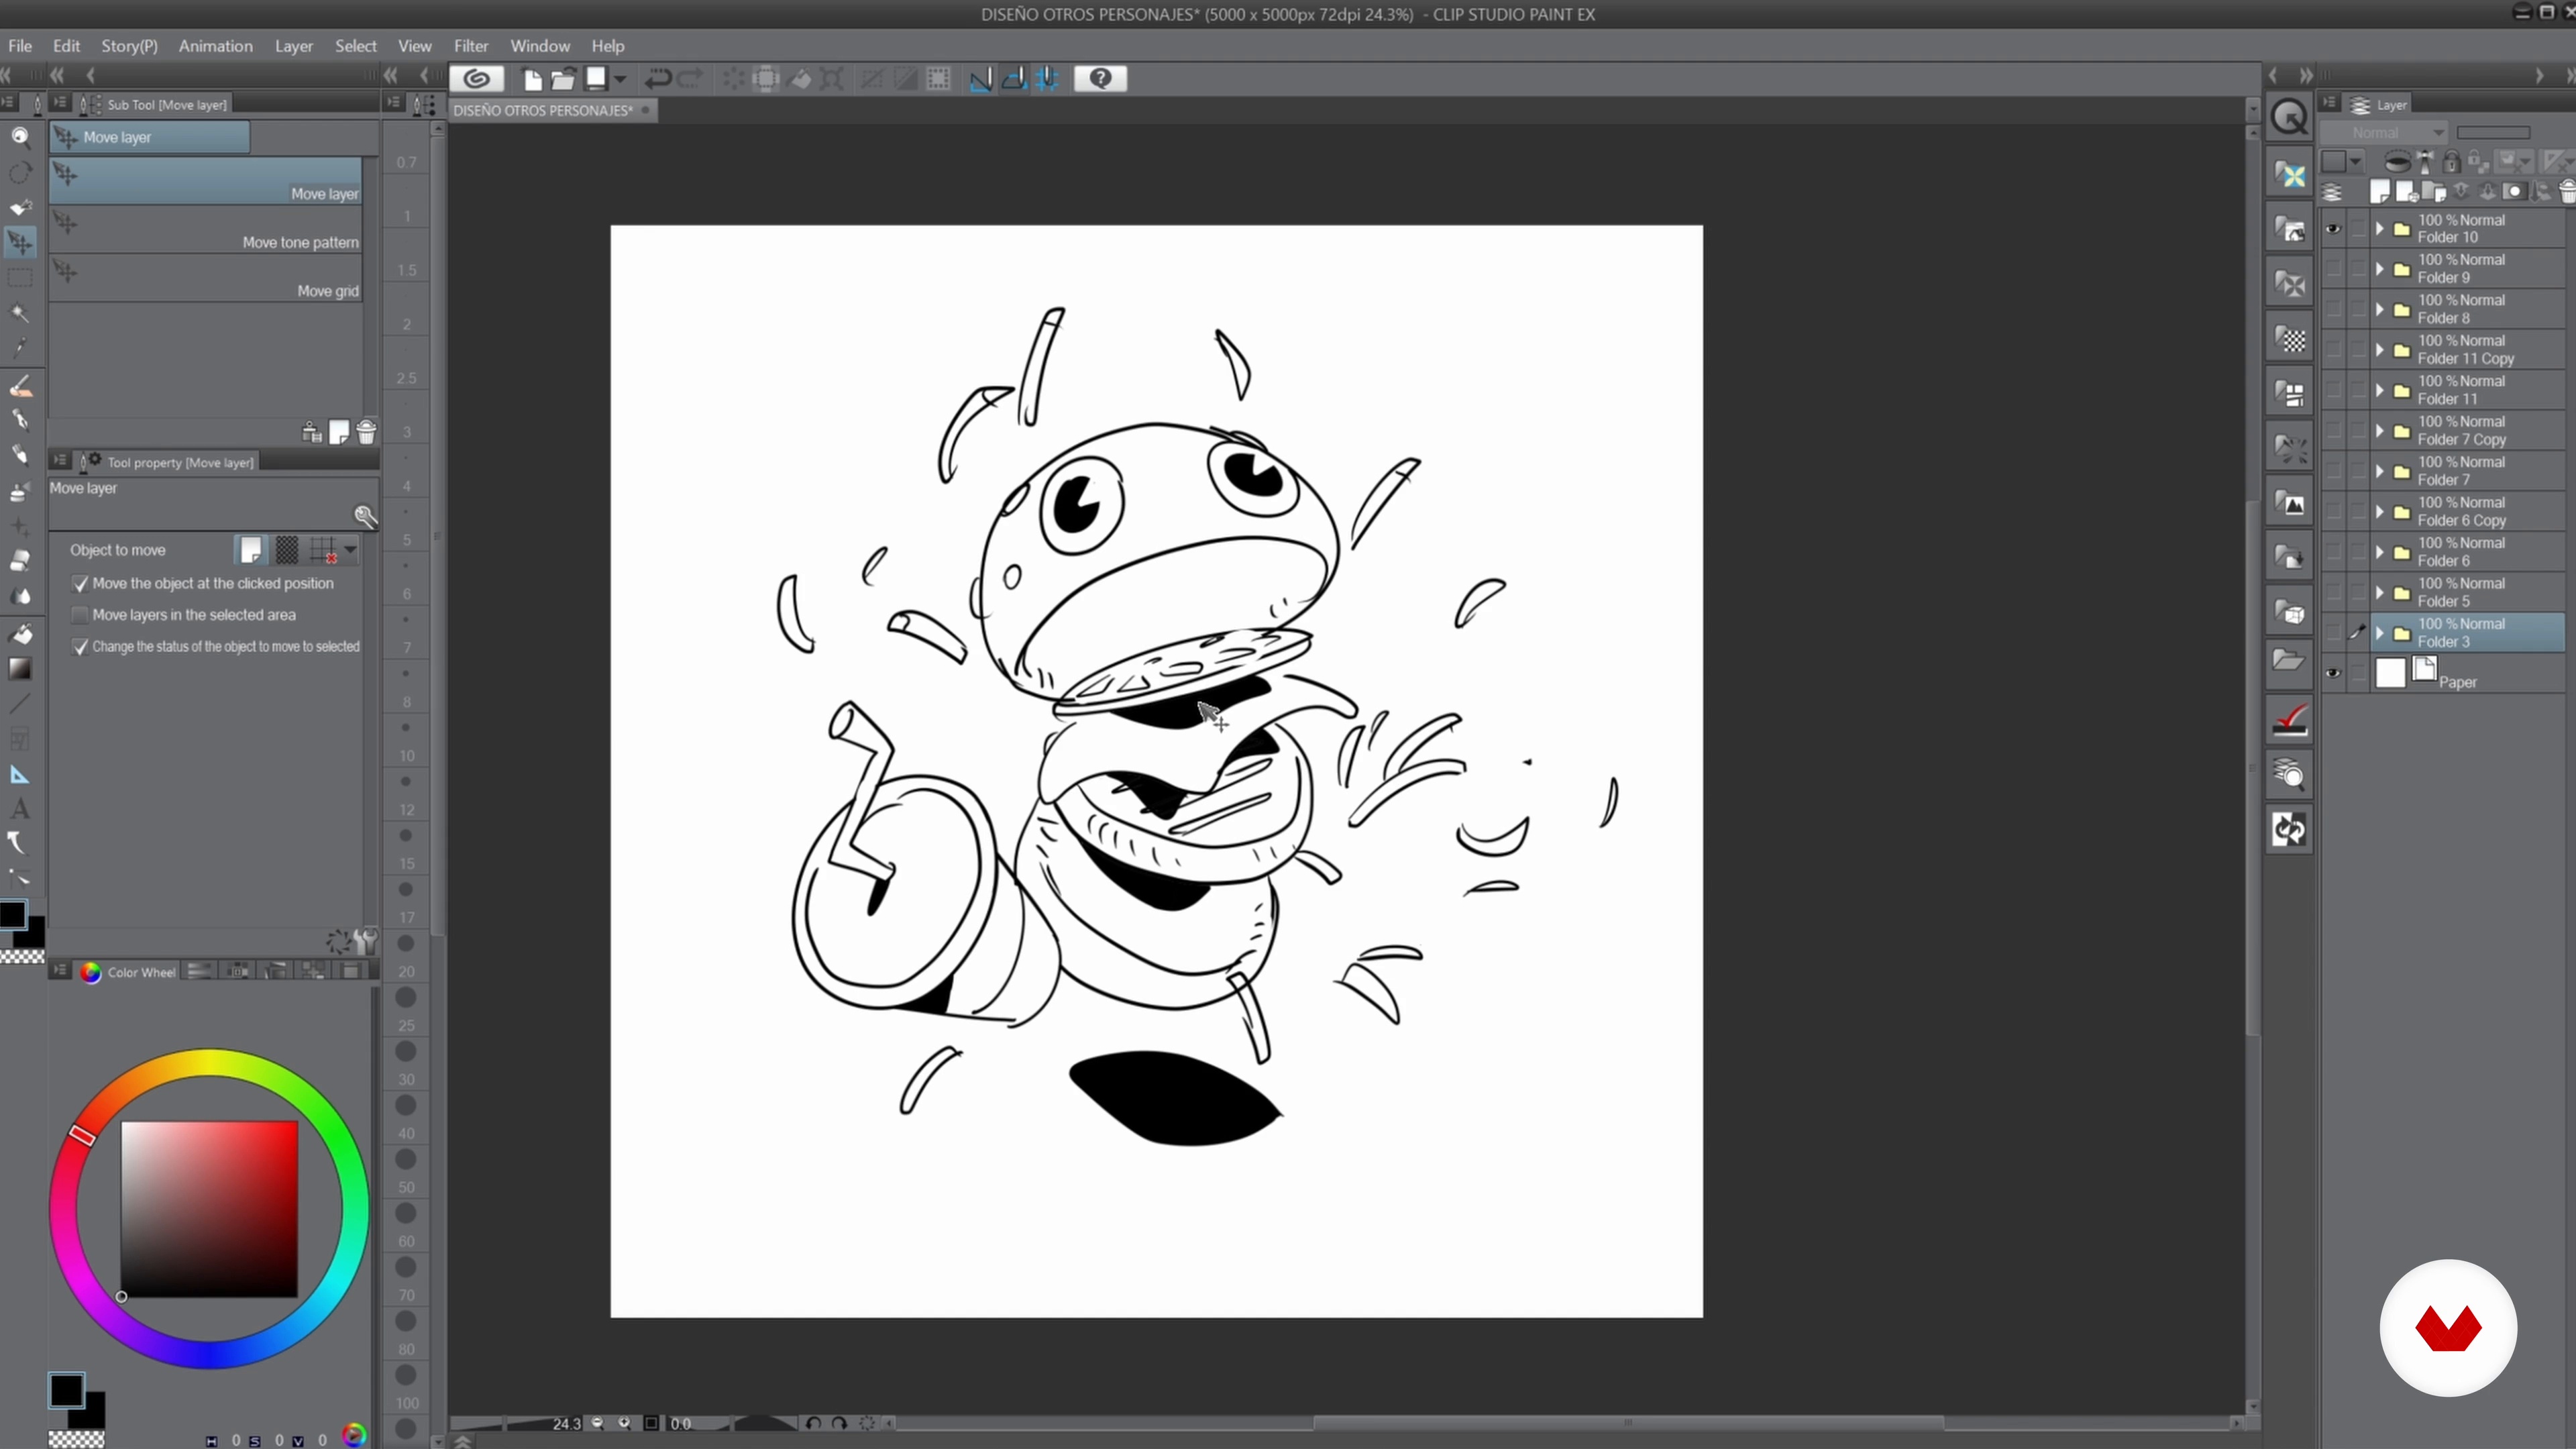Switch to DISEÑO OTROS PERSONAJES canvas tab
This screenshot has width=2576, height=1449.
pyautogui.click(x=552, y=110)
